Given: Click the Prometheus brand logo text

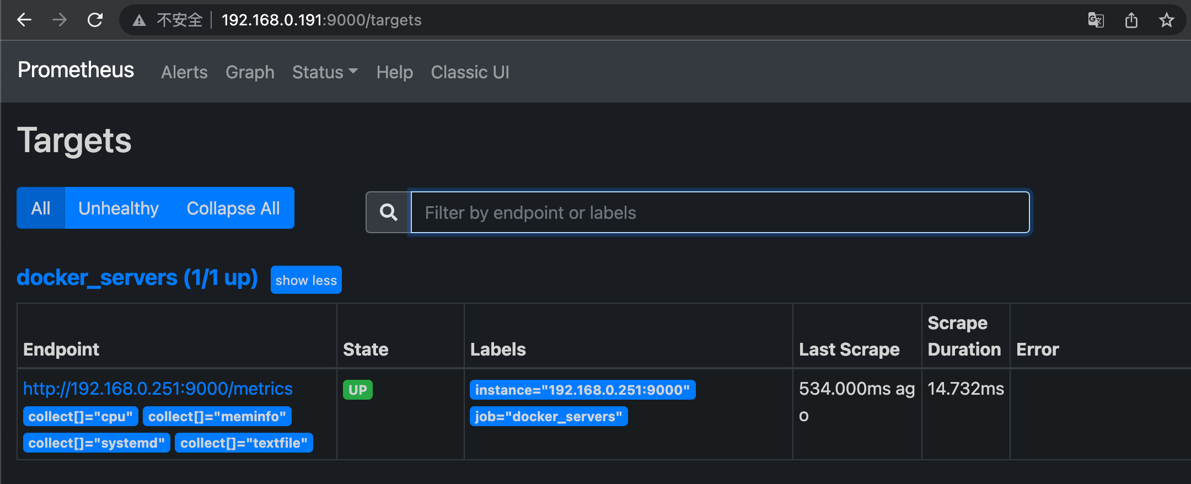Looking at the screenshot, I should pos(76,70).
